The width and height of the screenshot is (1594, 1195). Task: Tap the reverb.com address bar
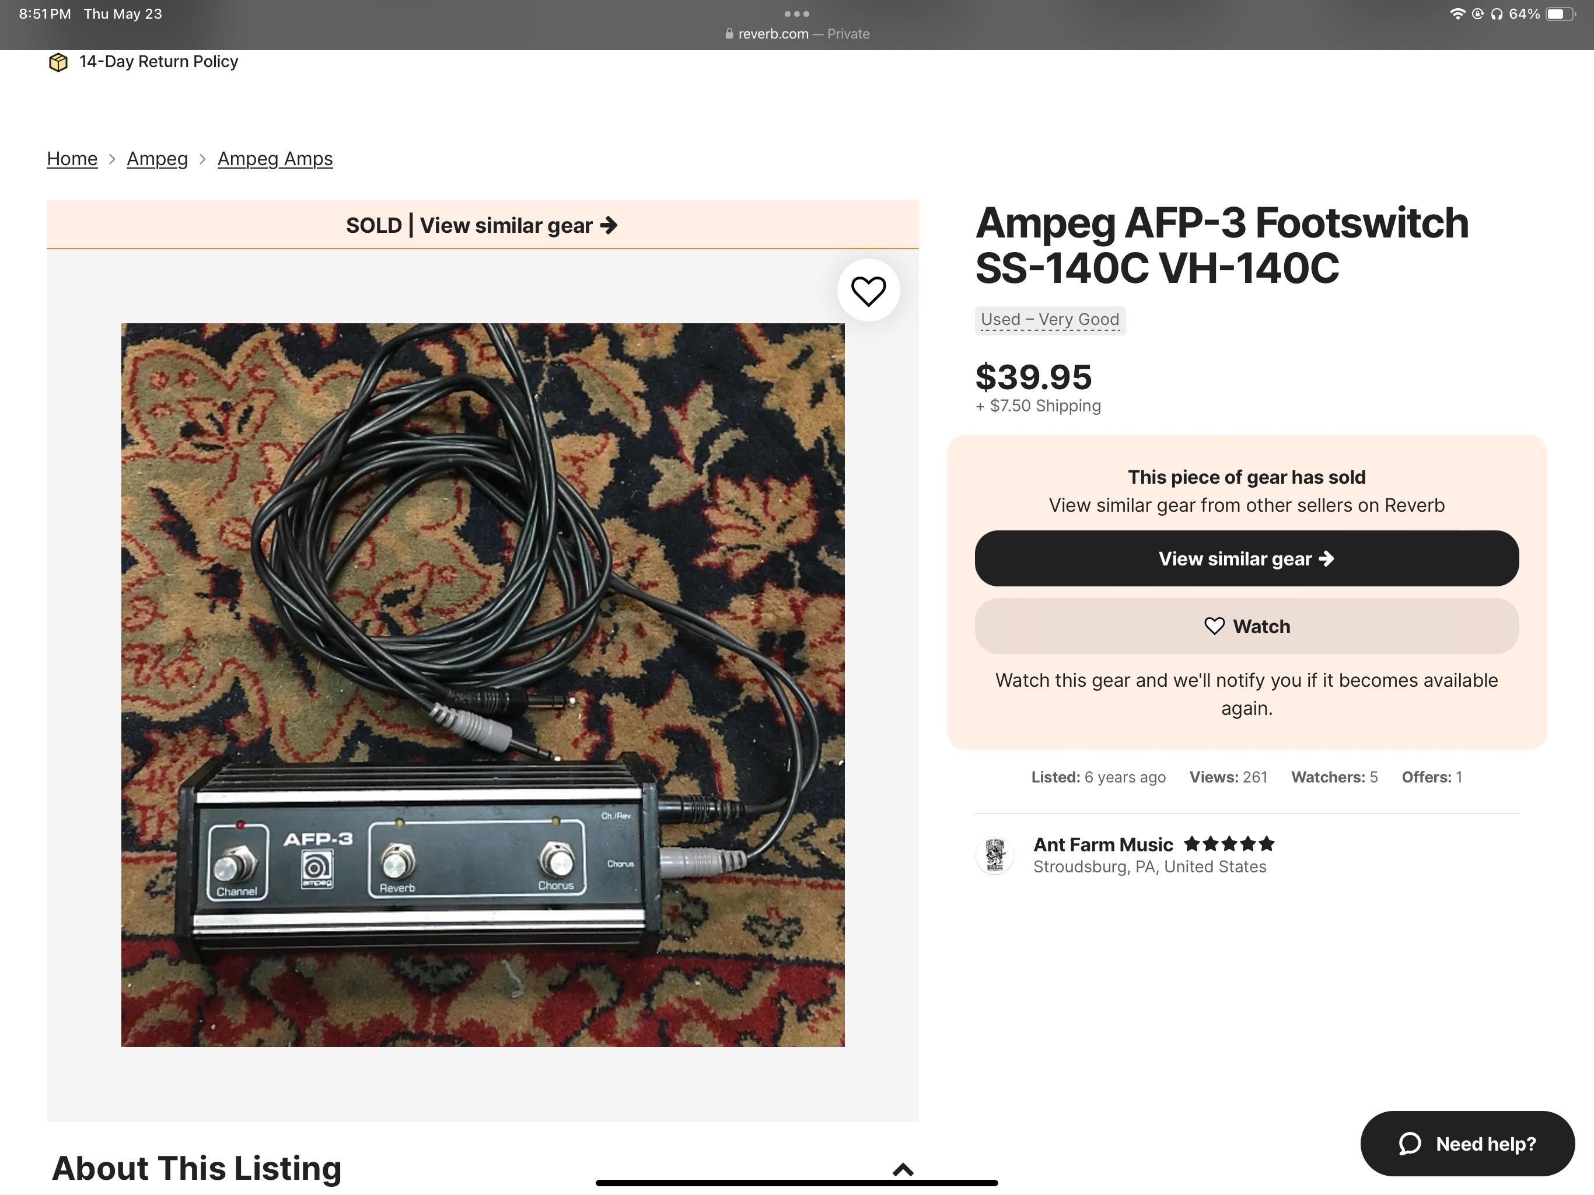coord(796,34)
